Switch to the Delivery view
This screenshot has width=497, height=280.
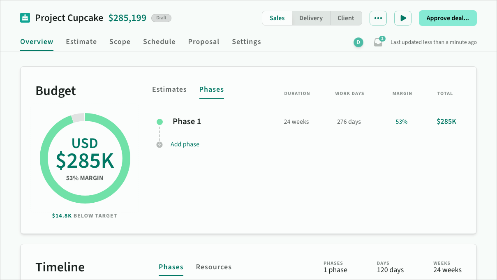point(311,18)
